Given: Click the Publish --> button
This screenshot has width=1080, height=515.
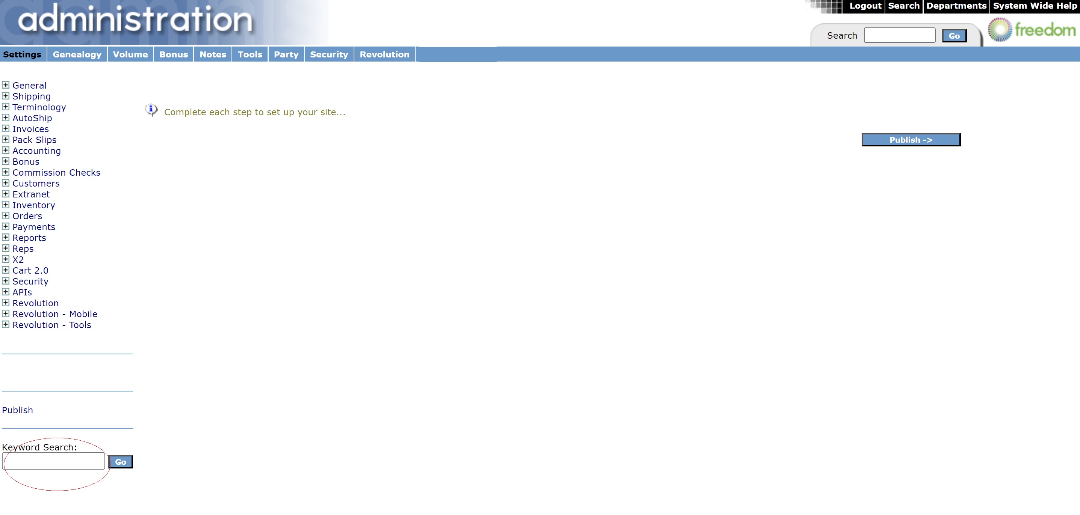Looking at the screenshot, I should pos(911,140).
